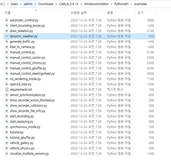Click the (C:) drive breadcrumb
171x160 pixels.
click(3, 4)
